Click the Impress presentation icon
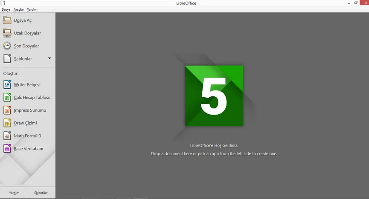 click(x=7, y=110)
